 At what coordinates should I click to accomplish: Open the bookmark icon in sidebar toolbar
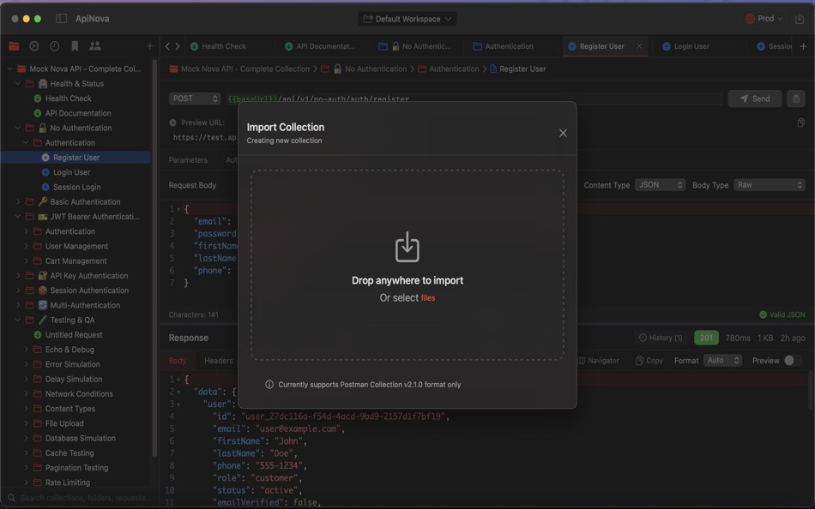point(75,46)
